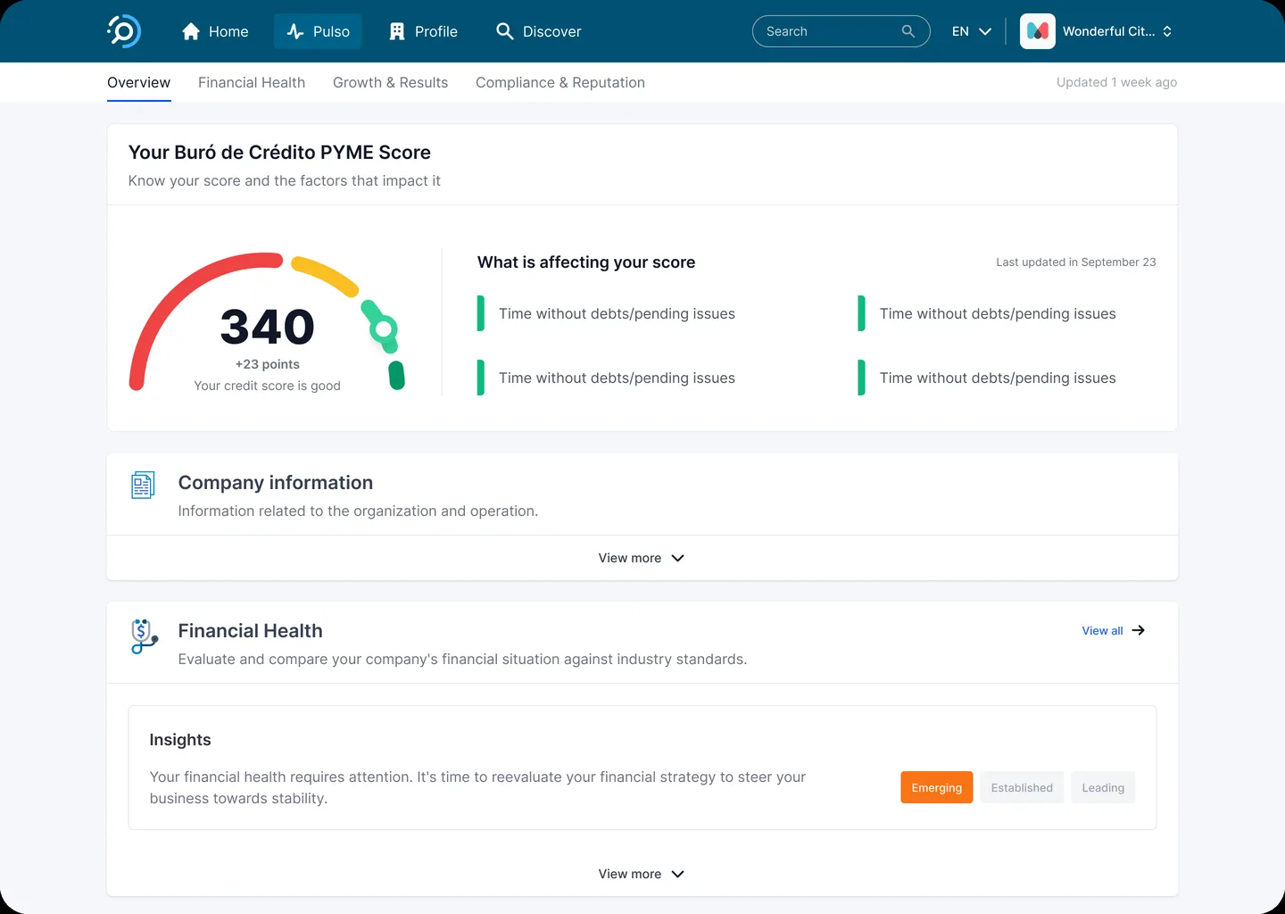The width and height of the screenshot is (1285, 914).
Task: Go to the Overview tab
Action: (138, 82)
